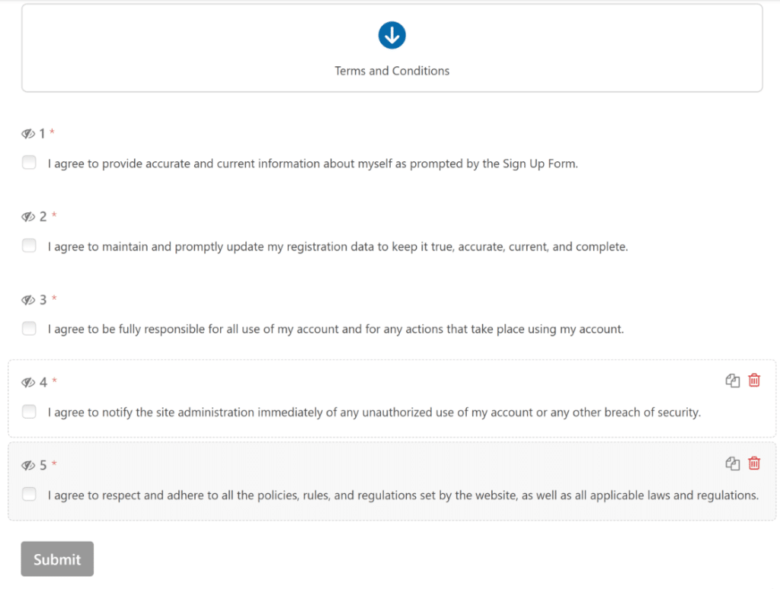
Task: Toggle the eye icon beside field 3
Action: coord(28,299)
